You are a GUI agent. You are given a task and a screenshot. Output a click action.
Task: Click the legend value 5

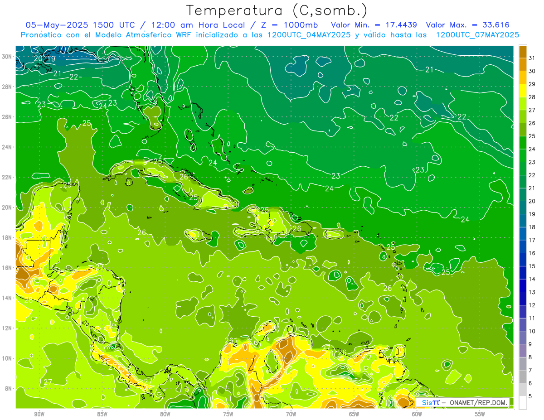pos(531,396)
